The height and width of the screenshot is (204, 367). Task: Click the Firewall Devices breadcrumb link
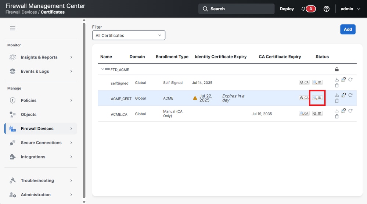coord(21,12)
